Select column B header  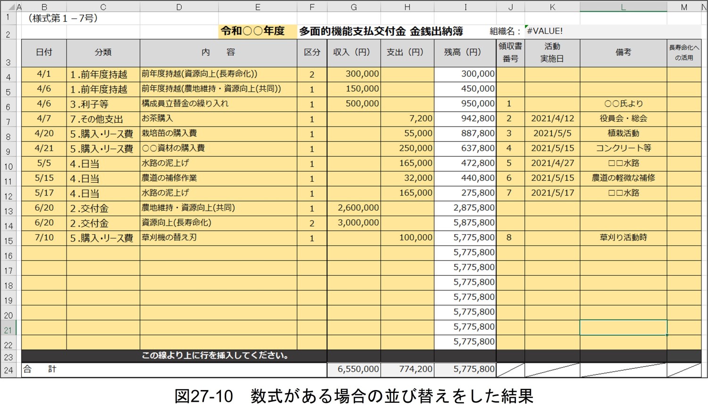coord(44,8)
